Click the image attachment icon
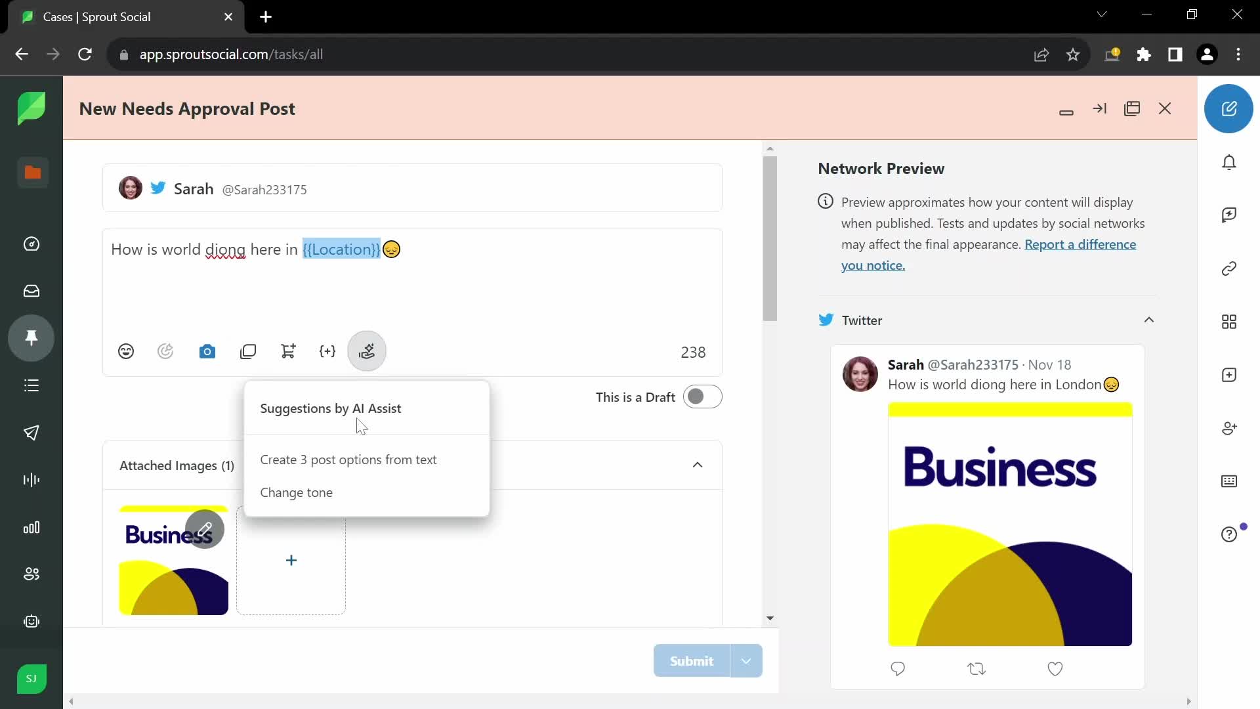This screenshot has height=709, width=1260. coord(207,351)
